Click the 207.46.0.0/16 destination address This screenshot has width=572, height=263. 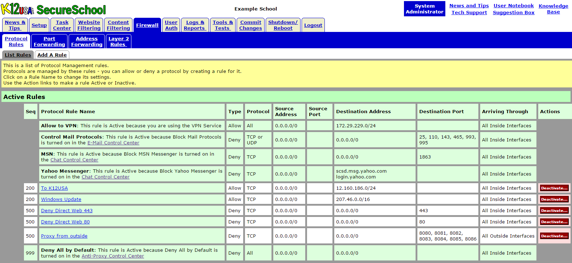(x=353, y=200)
